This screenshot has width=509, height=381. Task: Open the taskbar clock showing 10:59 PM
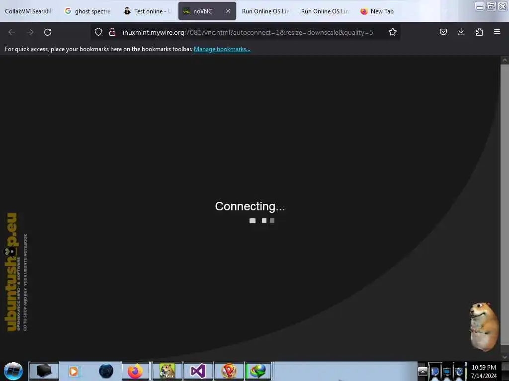pos(484,371)
